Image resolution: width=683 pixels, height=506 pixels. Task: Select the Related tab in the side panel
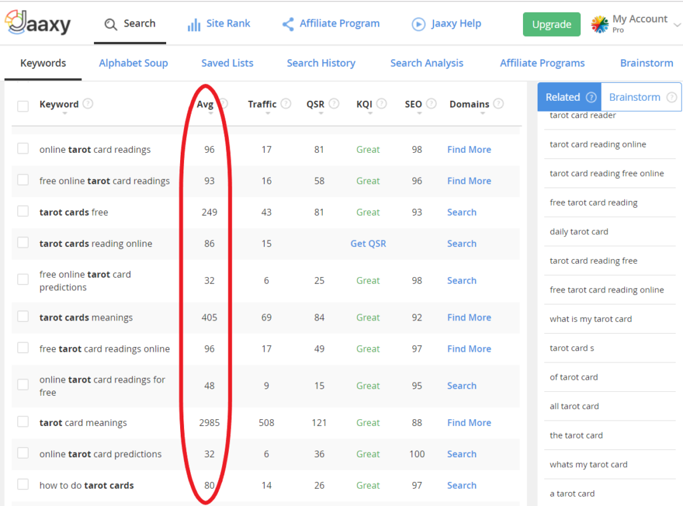pyautogui.click(x=570, y=97)
